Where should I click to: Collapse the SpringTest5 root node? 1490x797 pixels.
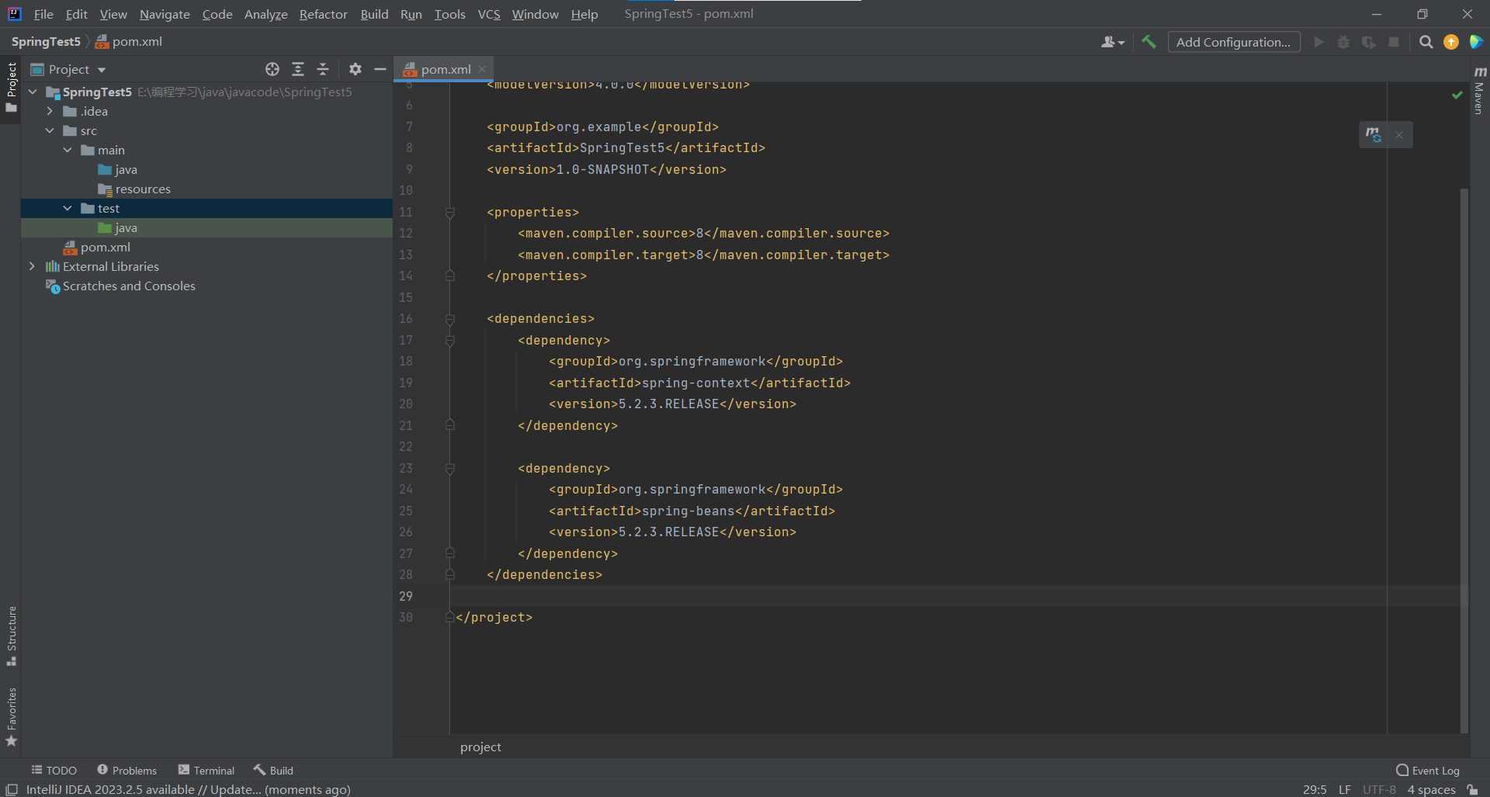33,92
